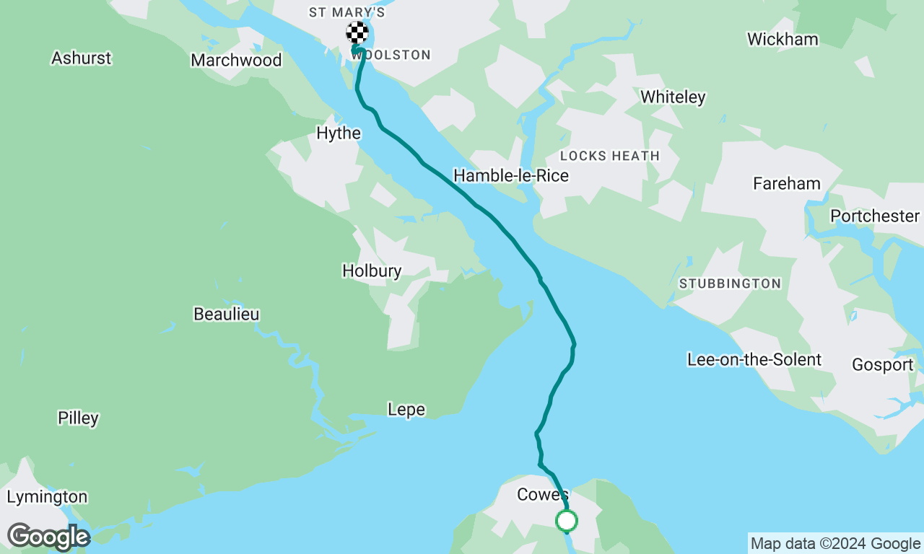Select the Marchwood label

coord(236,60)
